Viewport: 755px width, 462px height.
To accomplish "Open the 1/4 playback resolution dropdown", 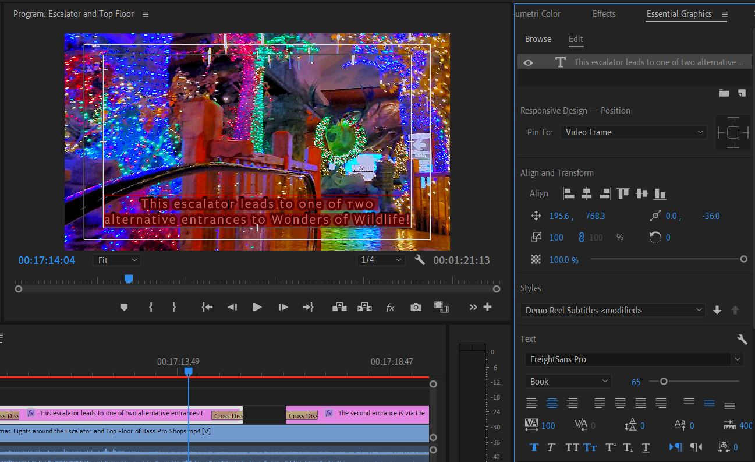I will coord(381,260).
